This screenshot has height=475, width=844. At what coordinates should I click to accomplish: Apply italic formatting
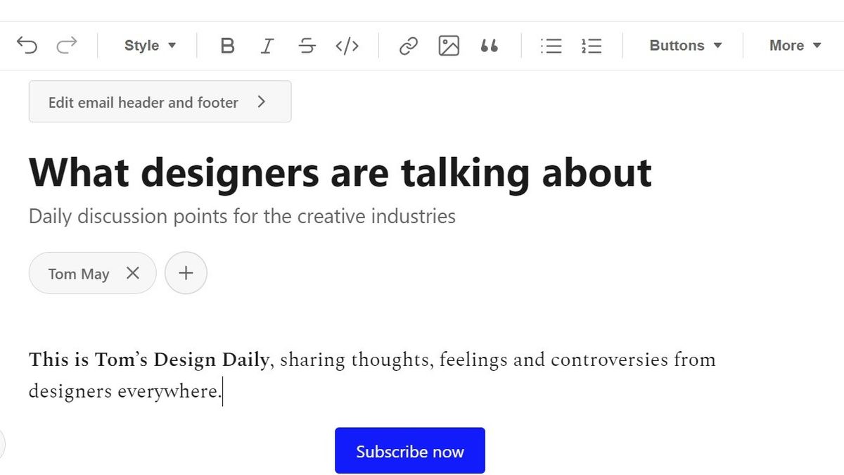pos(267,46)
